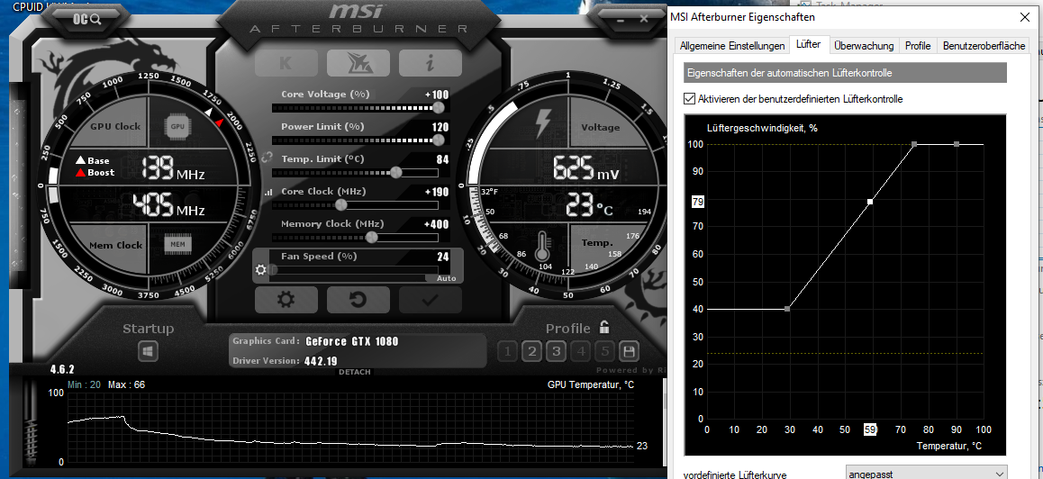Apply settings with the checkmark button

point(431,300)
